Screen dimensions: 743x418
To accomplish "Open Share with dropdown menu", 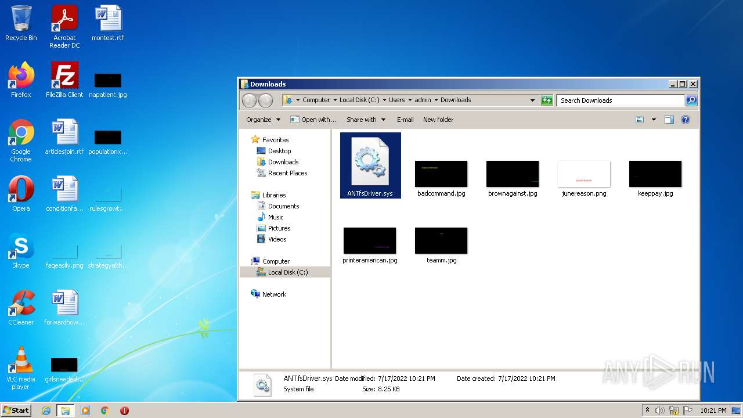I will click(366, 120).
